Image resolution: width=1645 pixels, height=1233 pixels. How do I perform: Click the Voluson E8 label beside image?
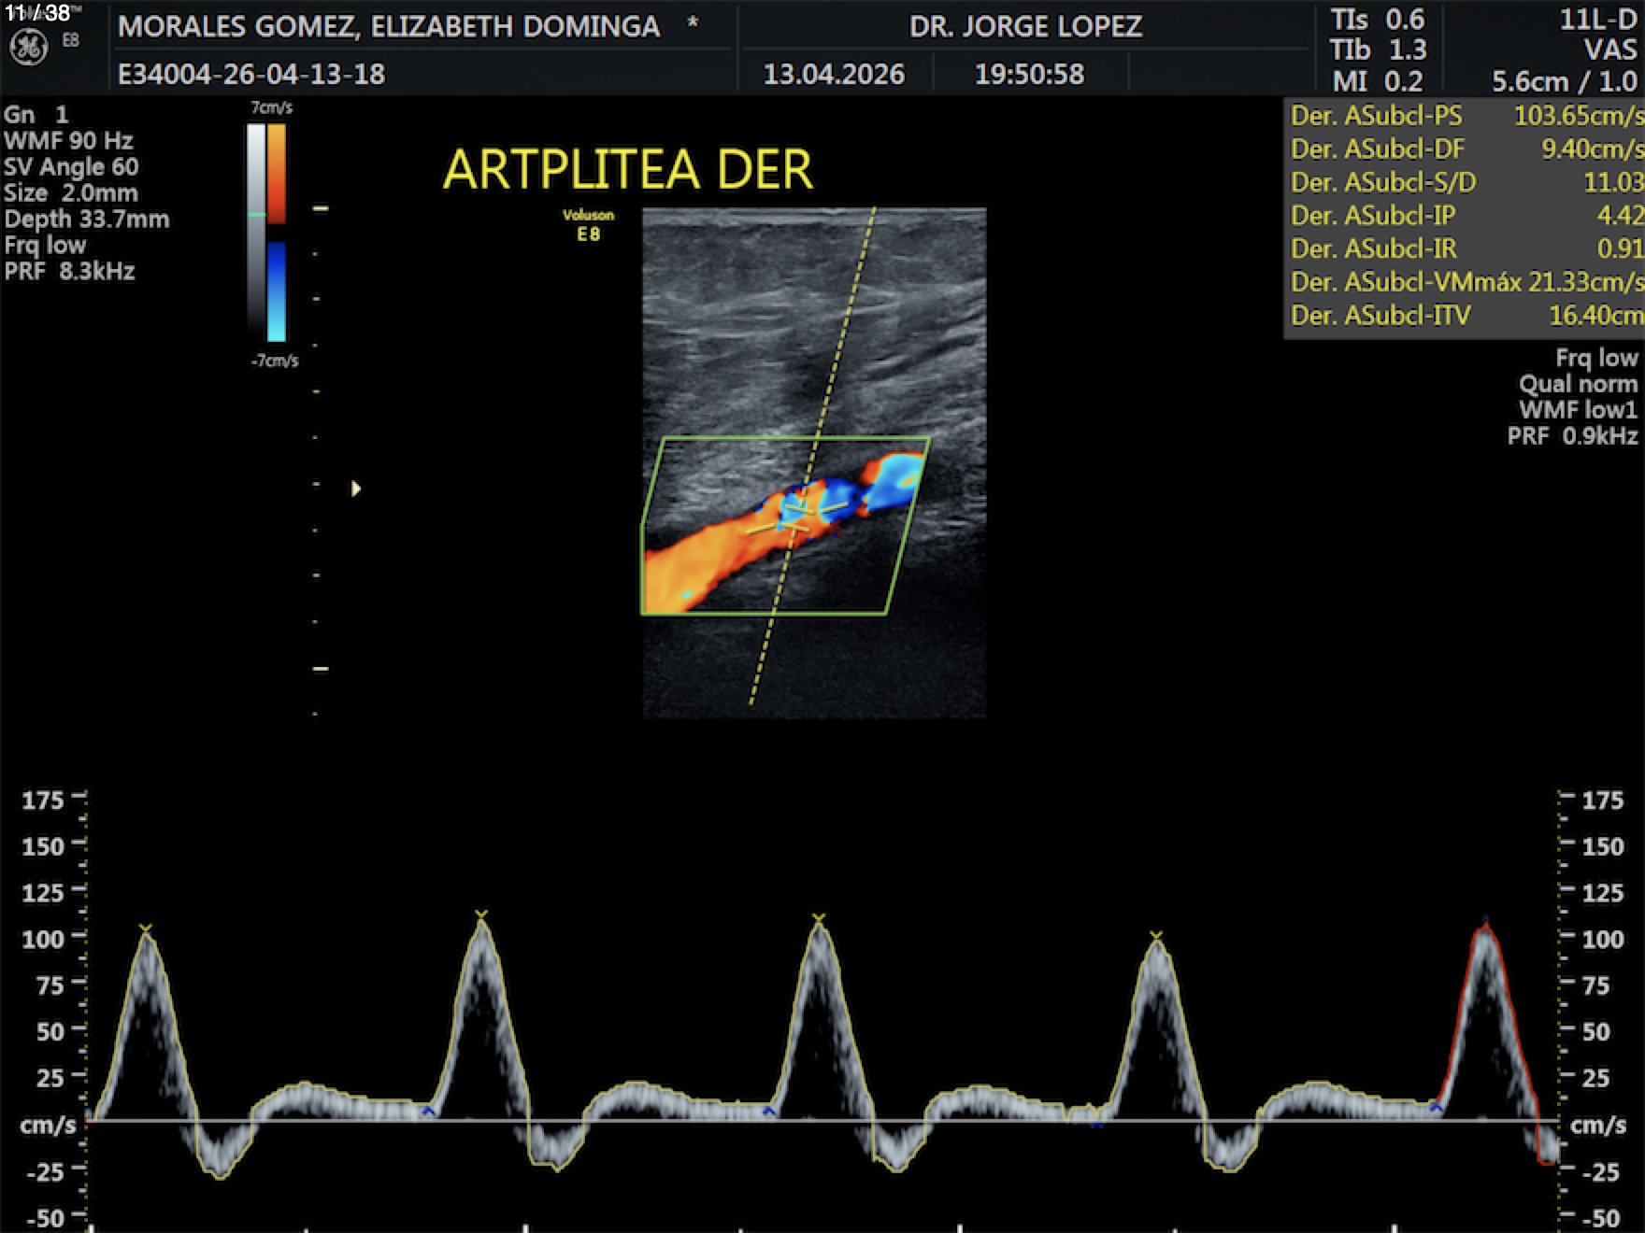click(x=588, y=225)
